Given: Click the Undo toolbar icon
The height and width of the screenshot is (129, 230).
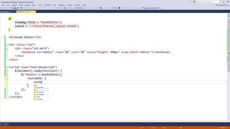Looking at the screenshot, I should pos(21,8).
